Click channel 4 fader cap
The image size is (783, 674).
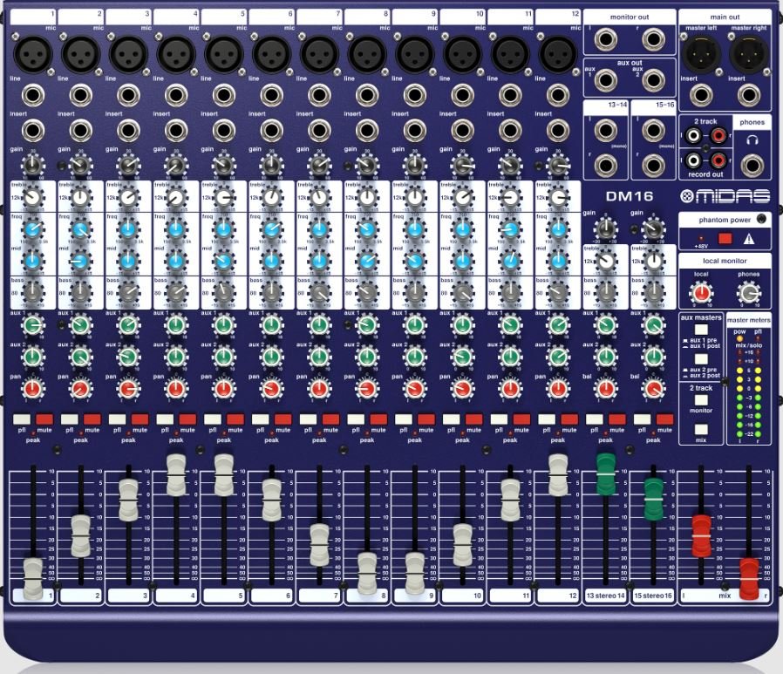pyautogui.click(x=176, y=475)
